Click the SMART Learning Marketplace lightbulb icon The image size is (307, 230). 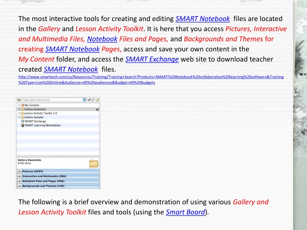(23, 125)
